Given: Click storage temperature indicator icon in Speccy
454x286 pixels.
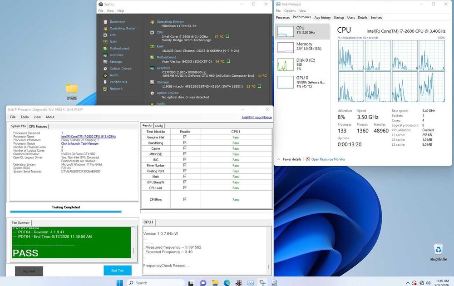Looking at the screenshot, I should pyautogui.click(x=259, y=86).
